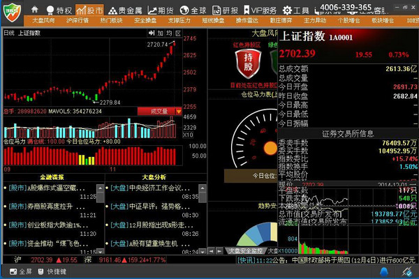Select the 主力异动 tab
Image resolution: width=419 pixels, height=279 pixels.
click(315, 20)
